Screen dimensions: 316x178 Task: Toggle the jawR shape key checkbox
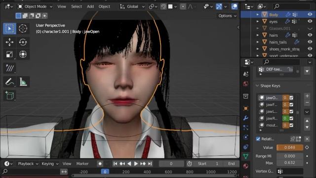pyautogui.click(x=291, y=118)
